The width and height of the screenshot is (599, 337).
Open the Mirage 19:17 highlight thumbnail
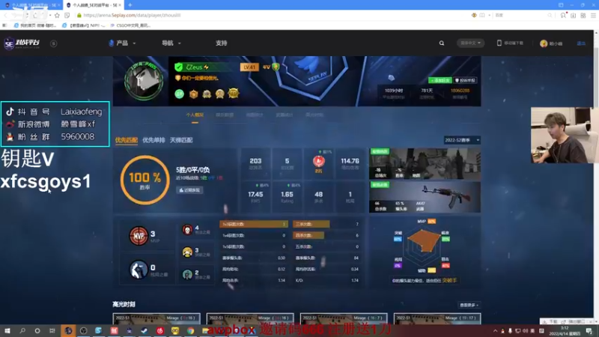click(437, 318)
